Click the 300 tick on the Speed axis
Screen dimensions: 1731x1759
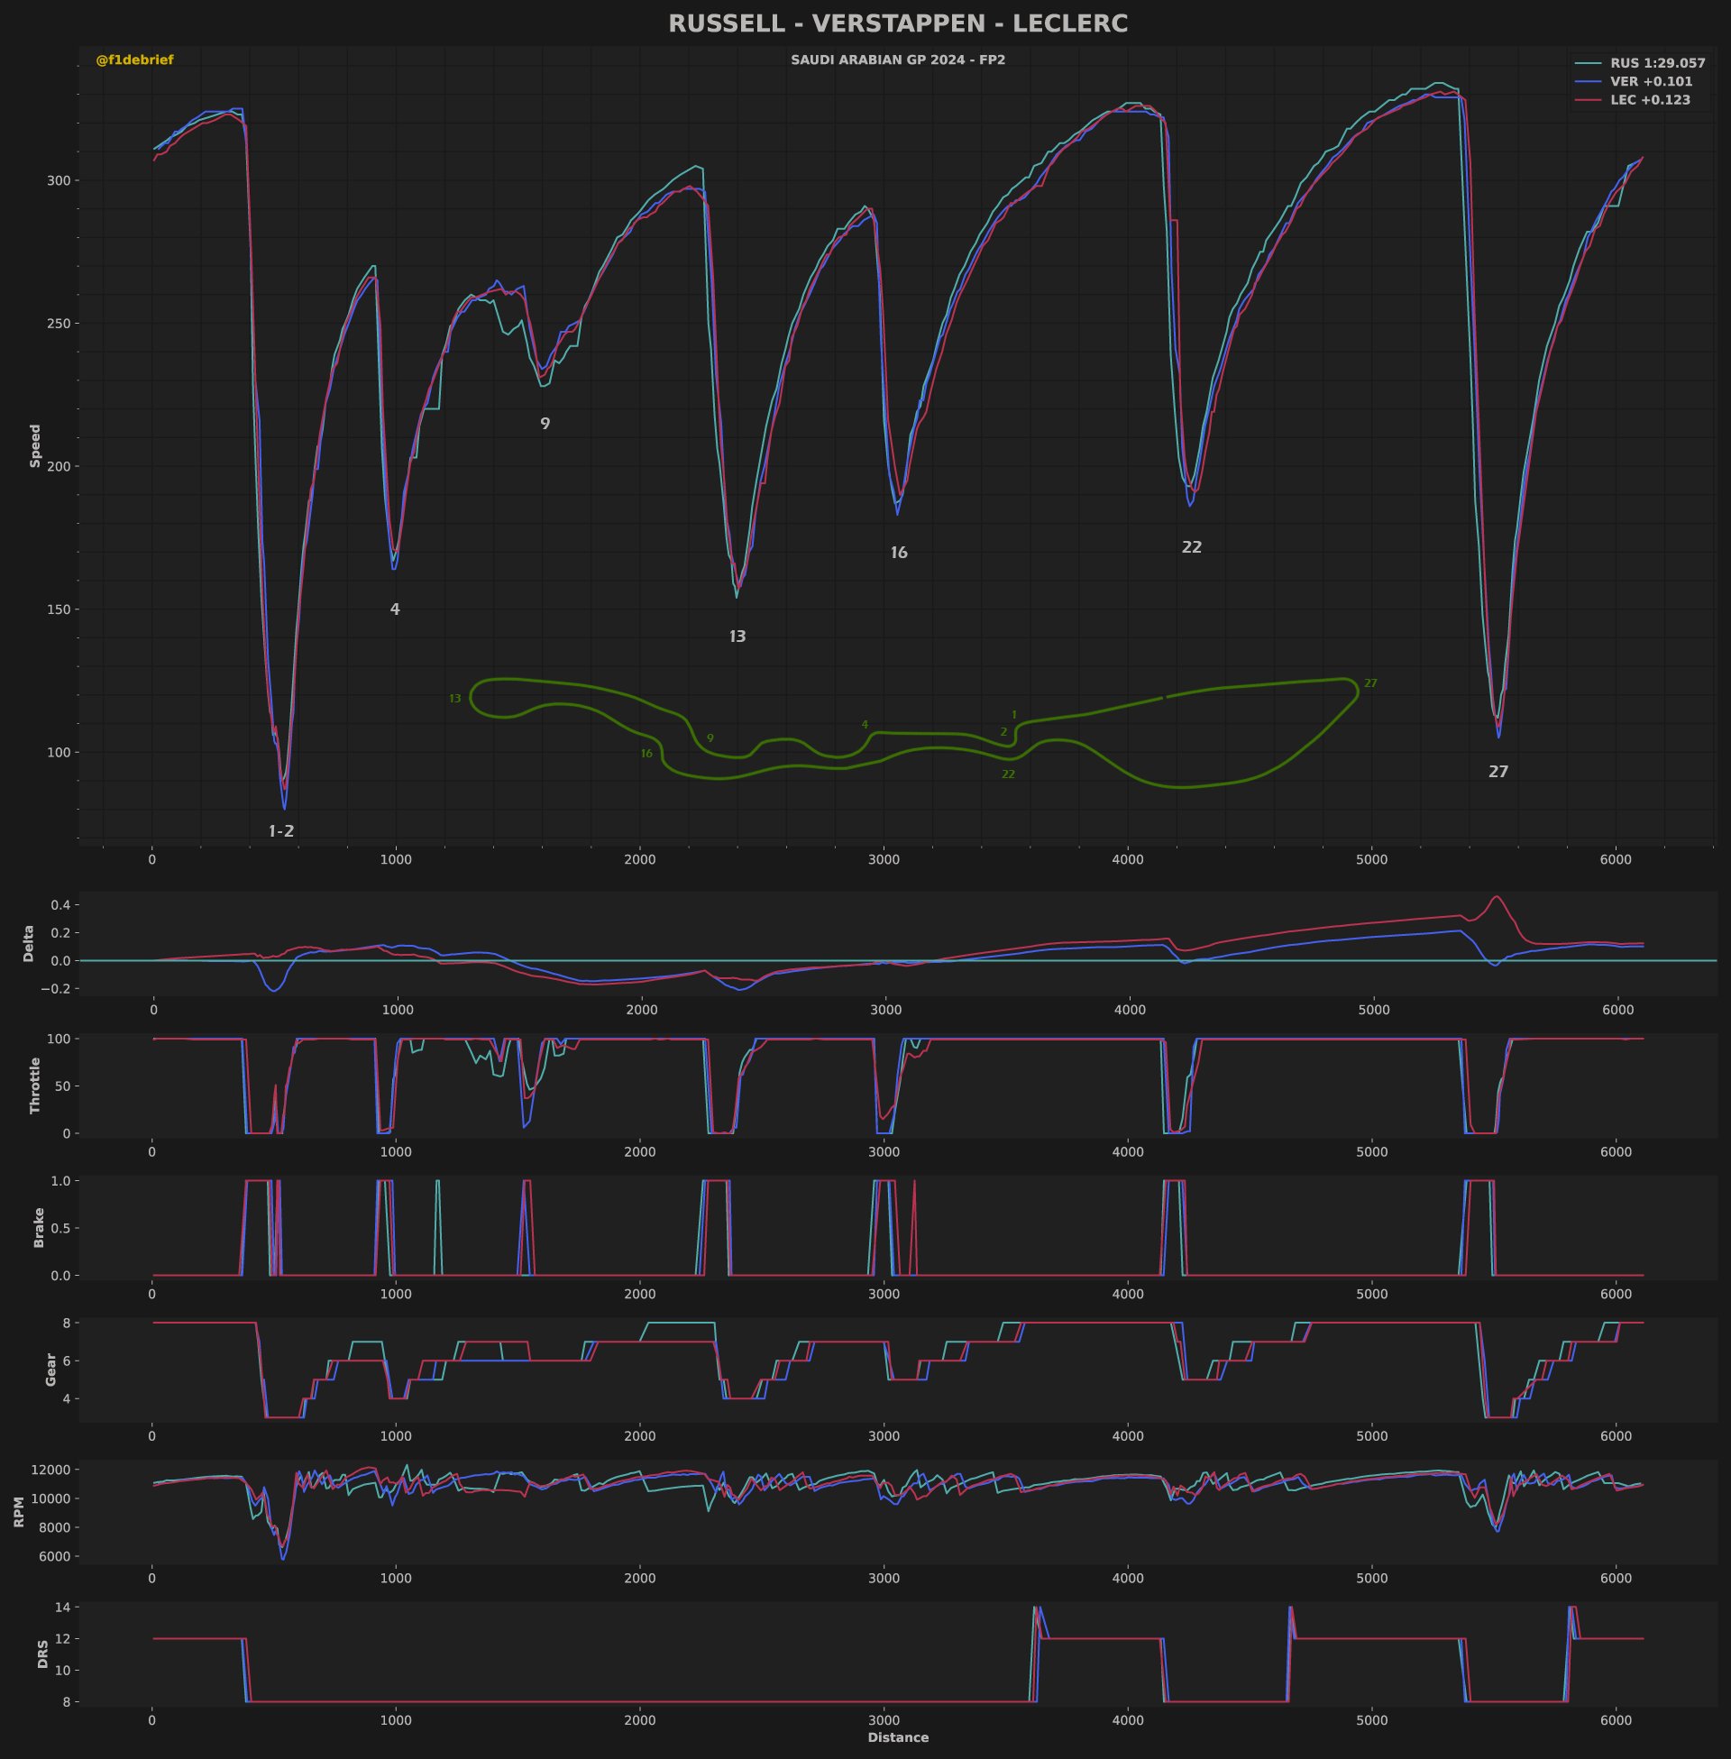[59, 181]
